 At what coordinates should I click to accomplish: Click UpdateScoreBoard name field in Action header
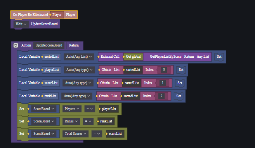click(x=49, y=45)
